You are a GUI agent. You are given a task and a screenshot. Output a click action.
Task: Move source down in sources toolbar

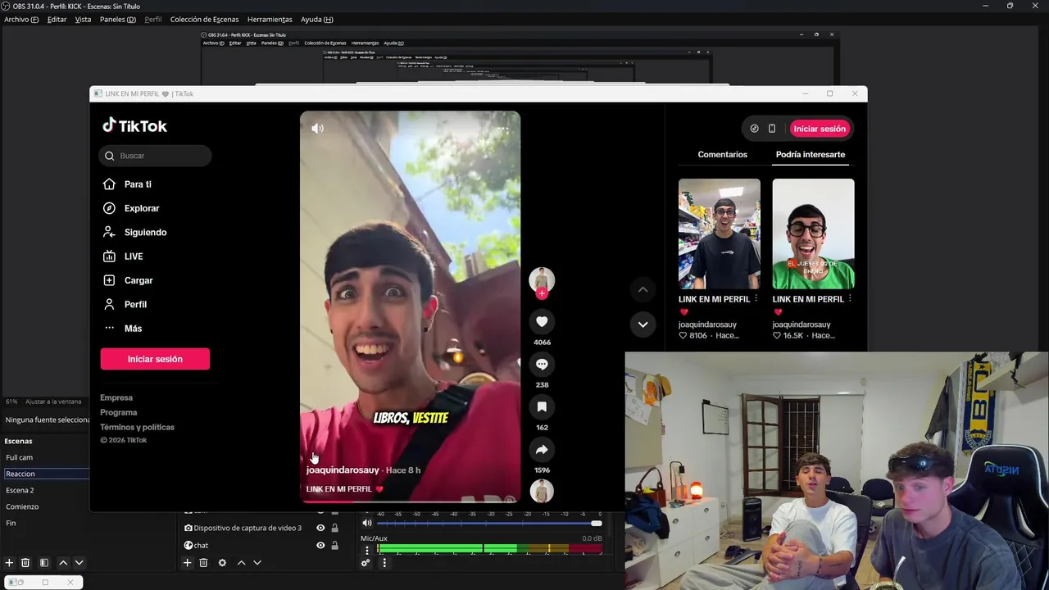pyautogui.click(x=257, y=563)
